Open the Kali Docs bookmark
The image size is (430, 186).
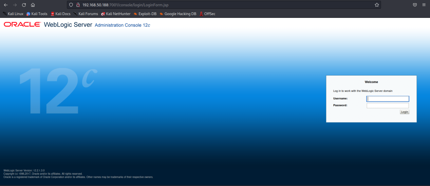click(61, 14)
